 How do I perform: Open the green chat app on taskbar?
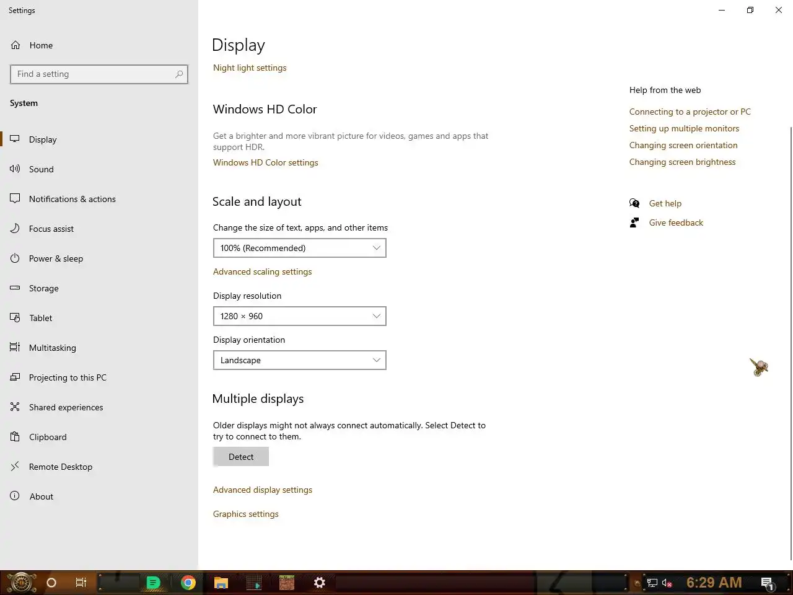pos(153,583)
